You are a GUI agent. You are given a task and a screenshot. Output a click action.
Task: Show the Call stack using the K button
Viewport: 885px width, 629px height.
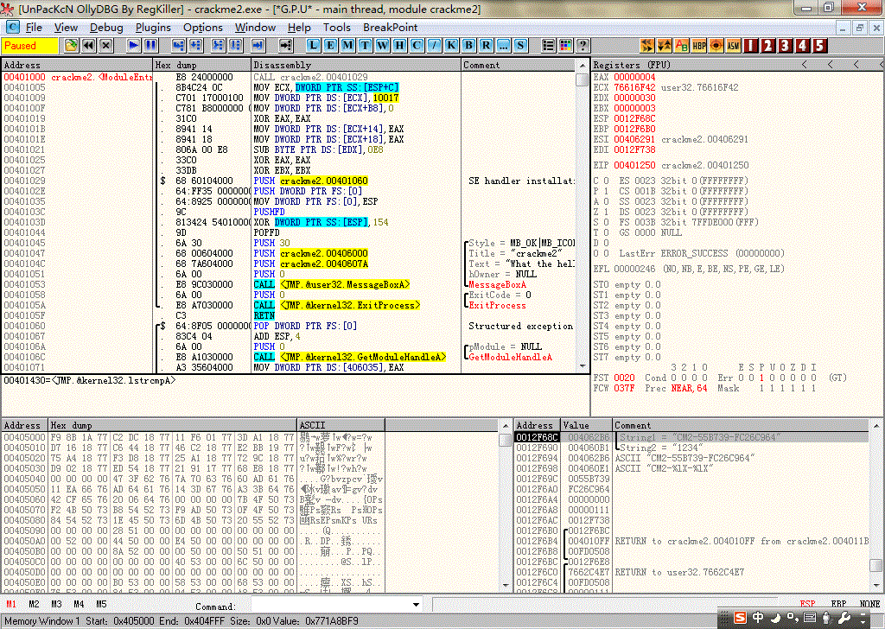click(450, 45)
